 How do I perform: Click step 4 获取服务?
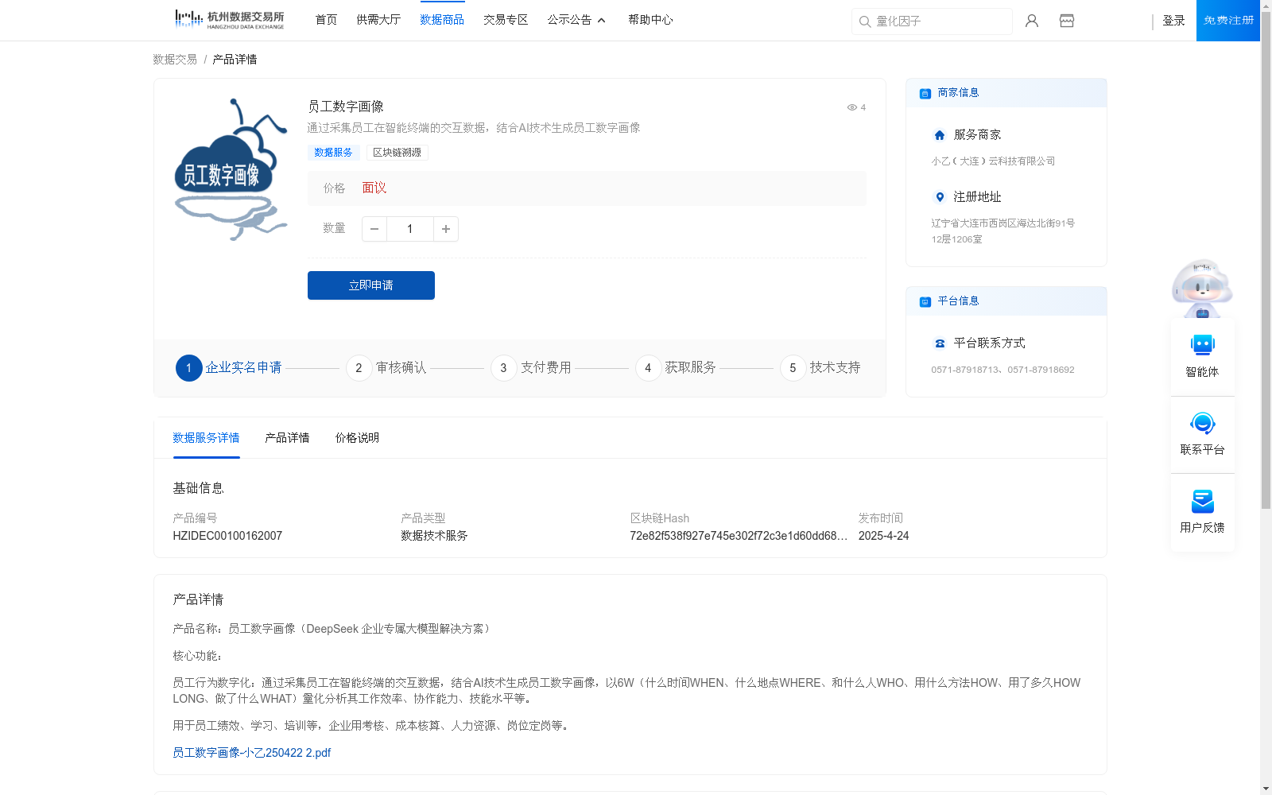(676, 368)
